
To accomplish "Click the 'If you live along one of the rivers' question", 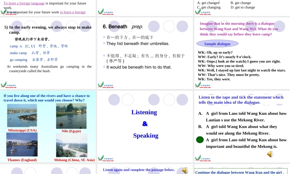I will coord(47,98).
